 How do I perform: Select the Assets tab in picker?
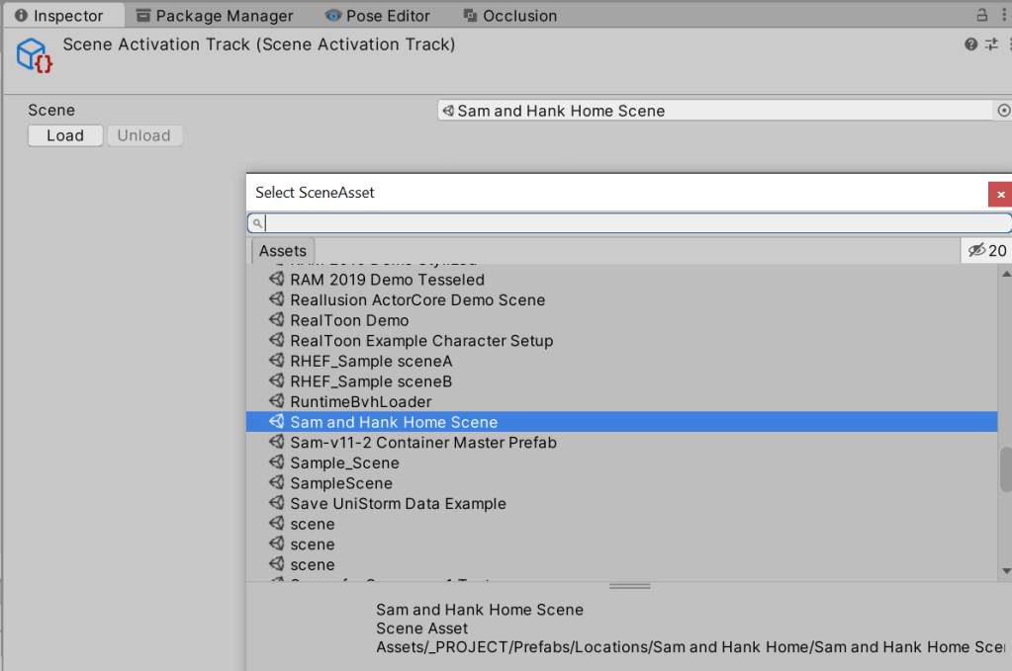point(282,251)
